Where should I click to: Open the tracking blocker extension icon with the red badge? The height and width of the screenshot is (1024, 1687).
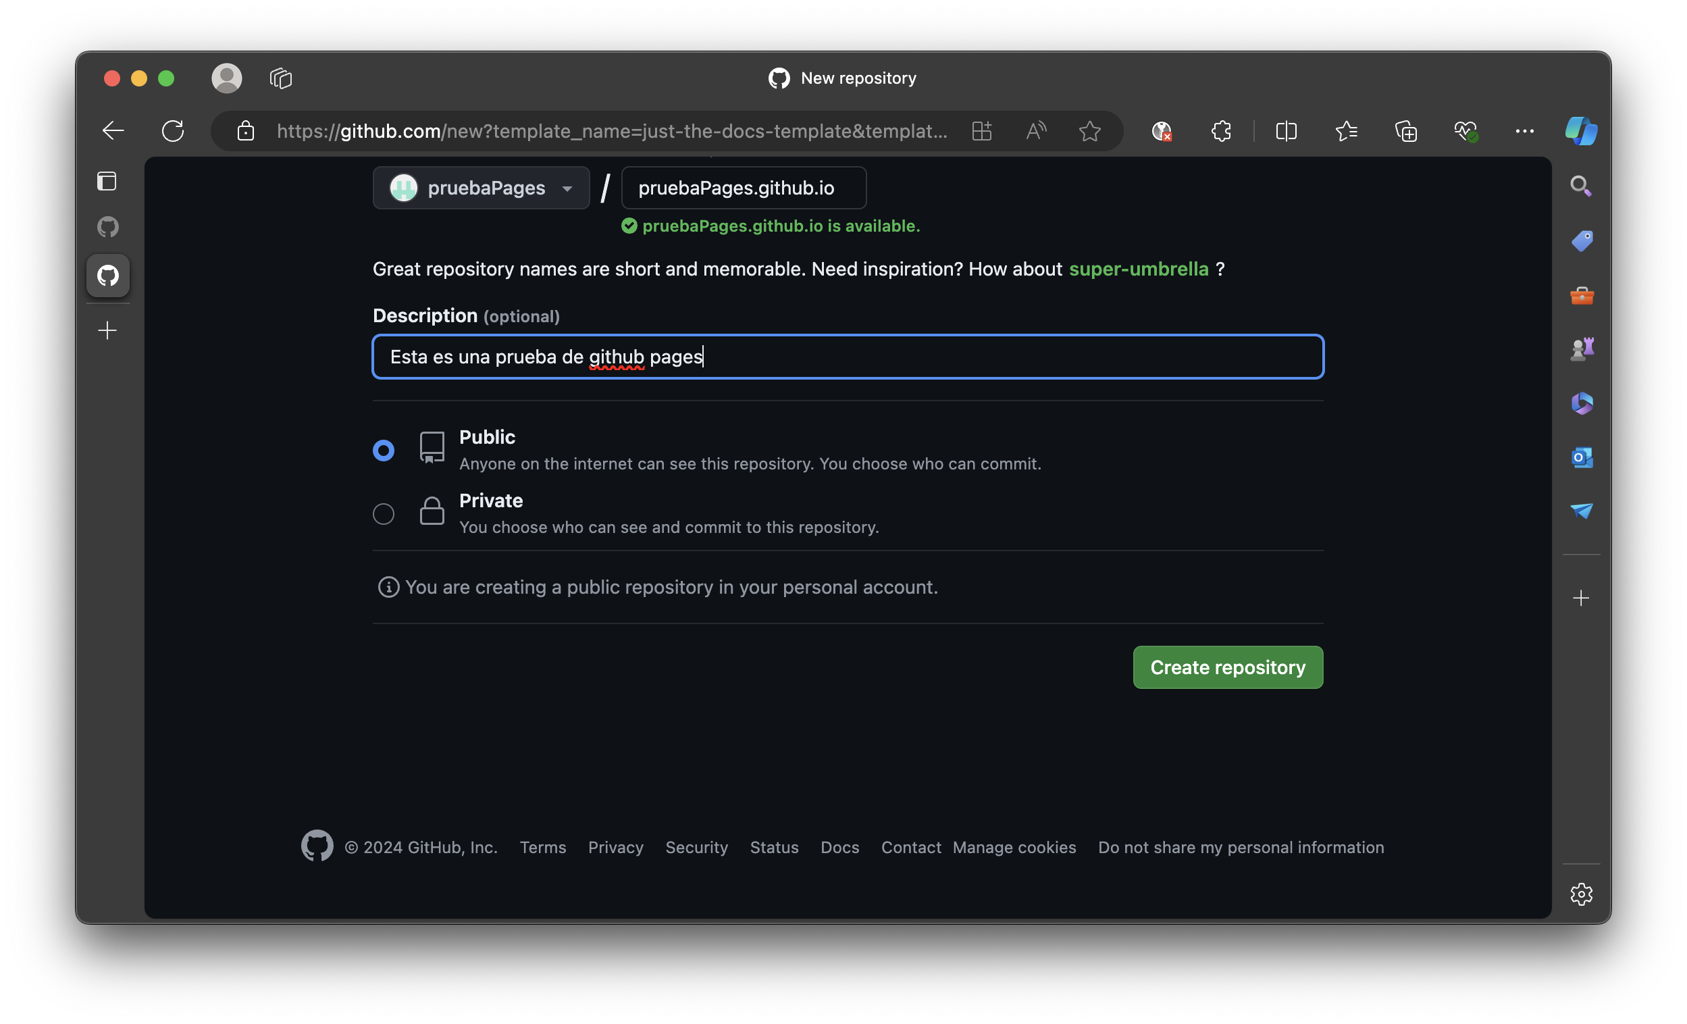[x=1162, y=130]
